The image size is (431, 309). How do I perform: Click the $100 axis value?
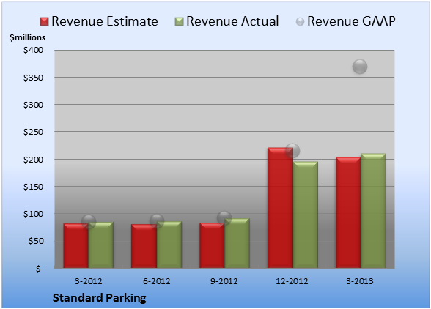point(33,214)
